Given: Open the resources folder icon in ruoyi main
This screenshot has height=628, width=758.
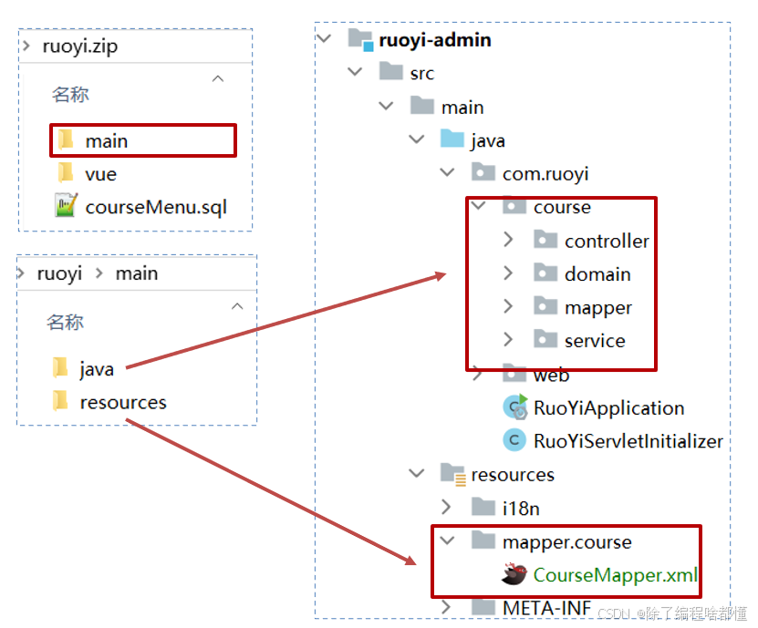Looking at the screenshot, I should click(60, 401).
